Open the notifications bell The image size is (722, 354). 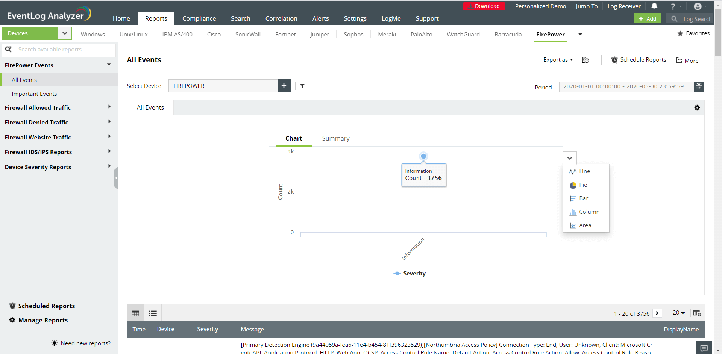654,6
